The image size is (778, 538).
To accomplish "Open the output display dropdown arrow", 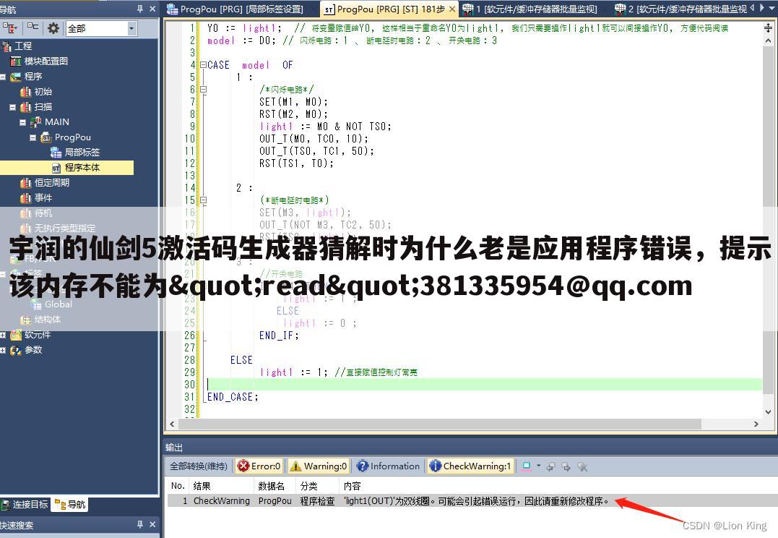I will point(538,466).
